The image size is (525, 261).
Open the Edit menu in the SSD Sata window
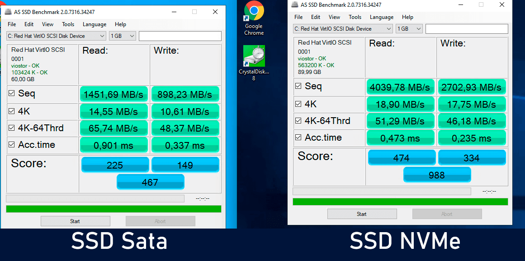pos(29,24)
